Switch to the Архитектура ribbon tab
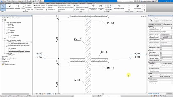Viewport: 173px width, 97px height. (8, 3)
